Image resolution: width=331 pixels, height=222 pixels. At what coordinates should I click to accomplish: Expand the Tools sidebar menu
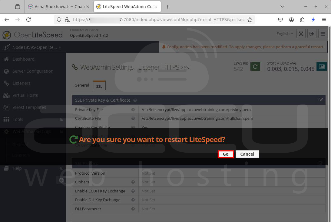(x=61, y=119)
